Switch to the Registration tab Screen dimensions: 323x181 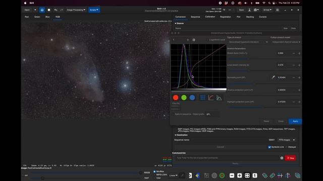coord(226,17)
